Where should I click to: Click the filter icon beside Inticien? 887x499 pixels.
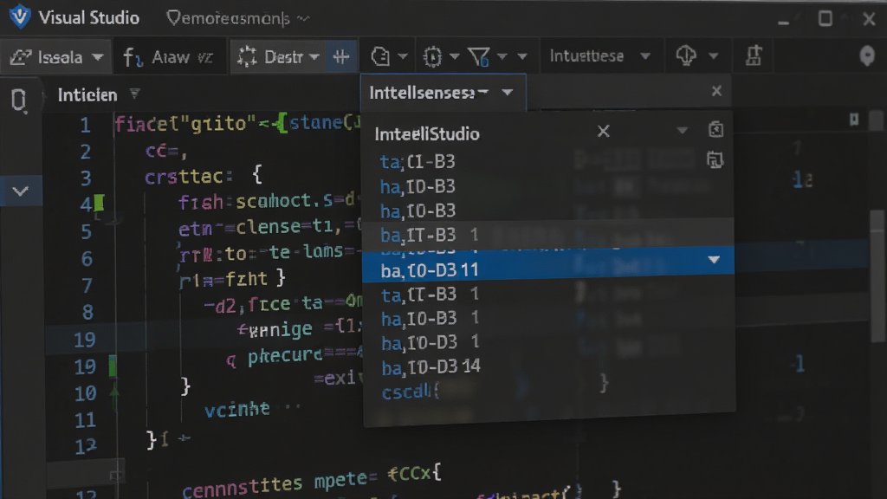pos(134,94)
